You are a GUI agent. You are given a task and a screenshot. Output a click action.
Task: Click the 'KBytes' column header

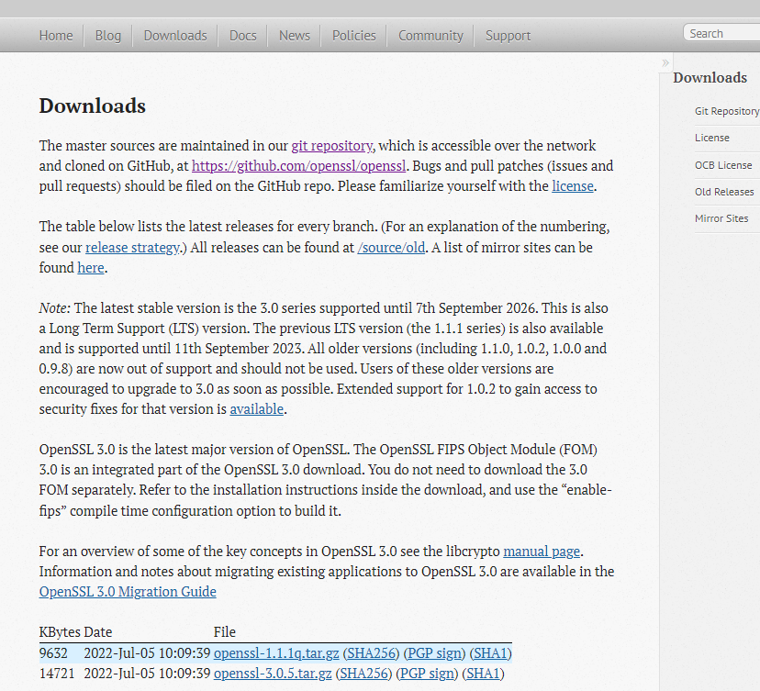tap(60, 632)
